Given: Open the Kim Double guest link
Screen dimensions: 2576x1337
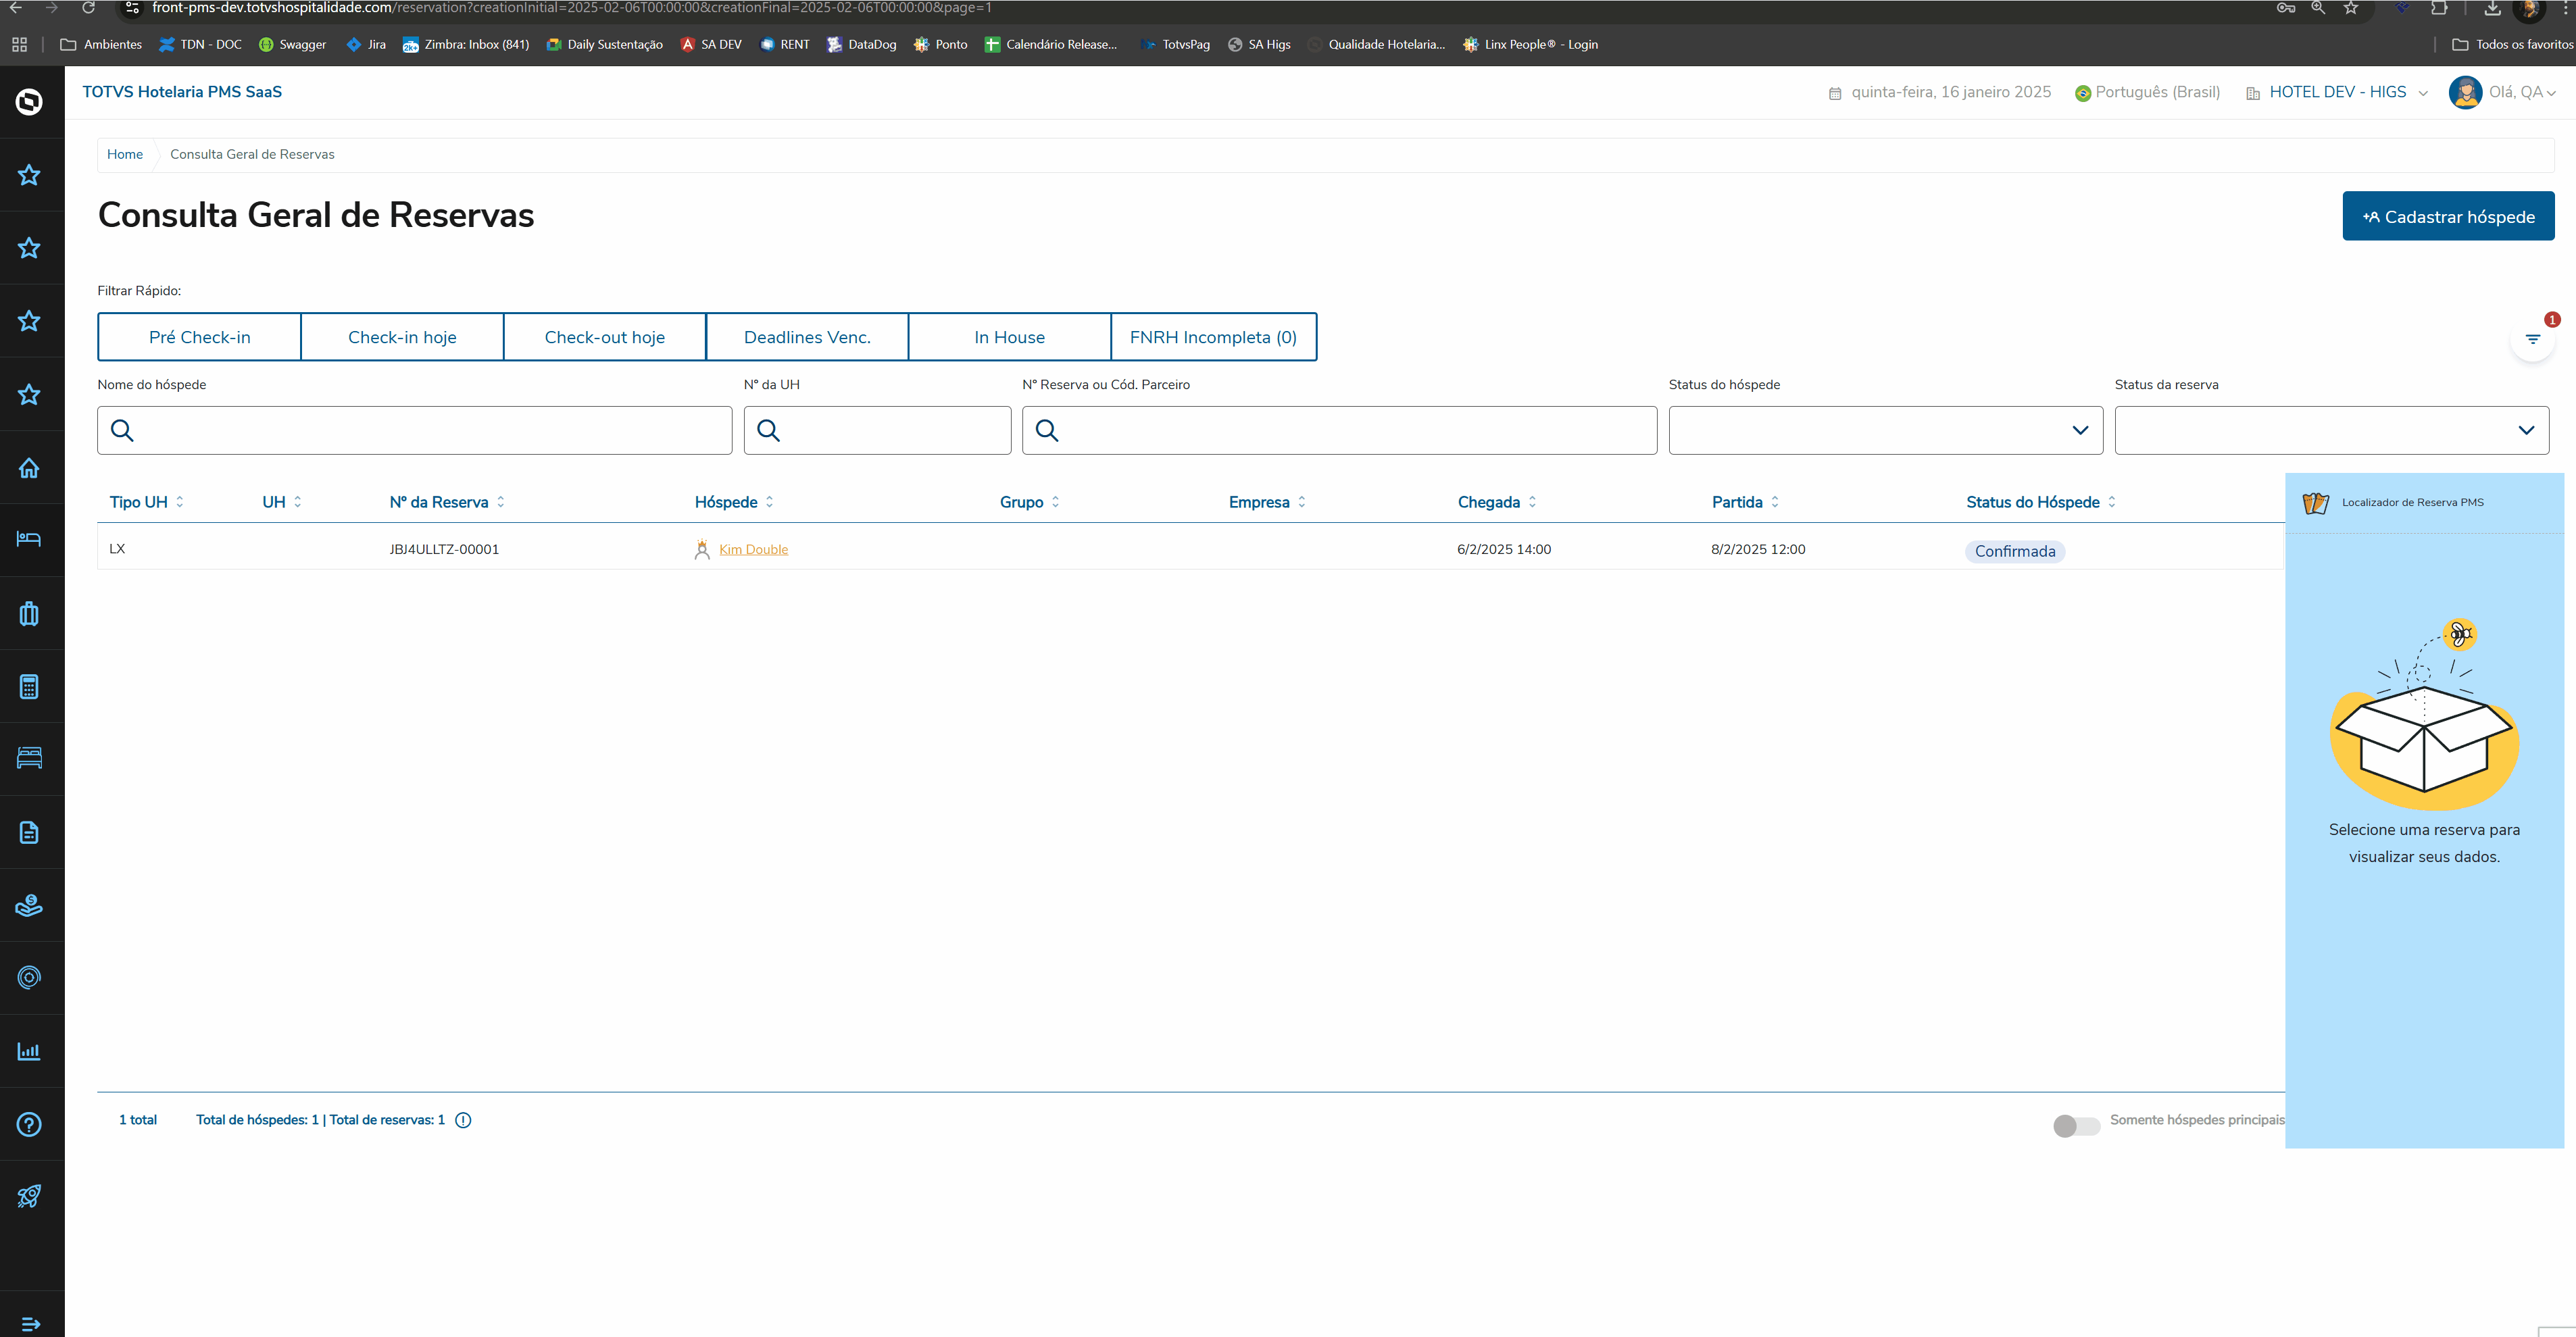Looking at the screenshot, I should tap(753, 549).
